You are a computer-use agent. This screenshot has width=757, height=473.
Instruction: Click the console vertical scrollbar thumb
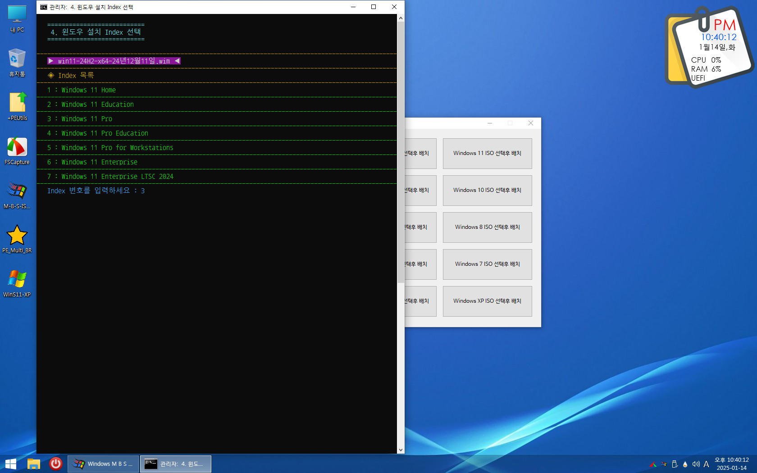pyautogui.click(x=401, y=152)
